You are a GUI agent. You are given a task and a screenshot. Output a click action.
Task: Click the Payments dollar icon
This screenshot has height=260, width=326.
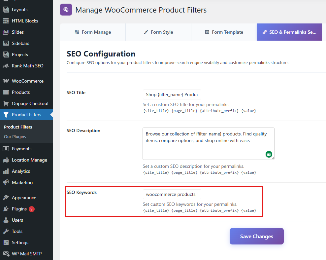click(x=6, y=149)
